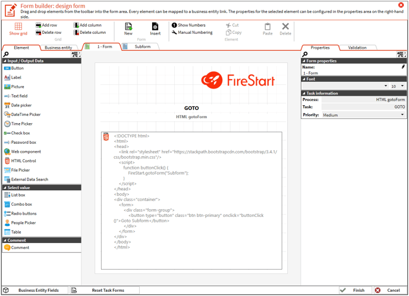Select the Check box element
409x296 pixels.
(17, 133)
